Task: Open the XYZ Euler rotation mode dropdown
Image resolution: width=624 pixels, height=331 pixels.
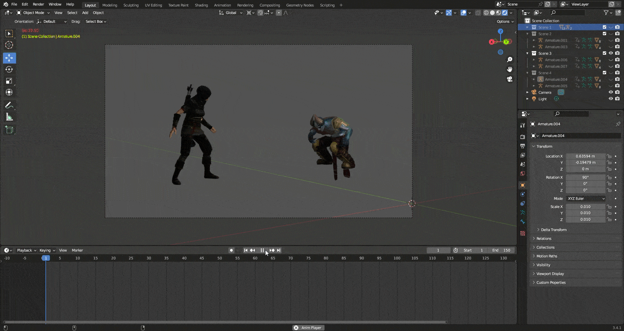Action: coord(586,199)
